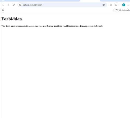
Task: Open the apps grid shortcut
Action: point(3,10)
